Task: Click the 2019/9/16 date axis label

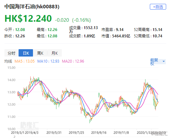Action: [x=99, y=133]
